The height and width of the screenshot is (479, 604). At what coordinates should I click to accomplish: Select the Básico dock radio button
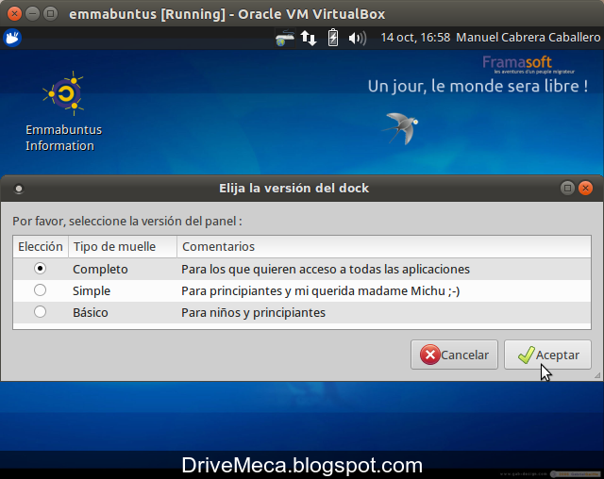coord(40,312)
